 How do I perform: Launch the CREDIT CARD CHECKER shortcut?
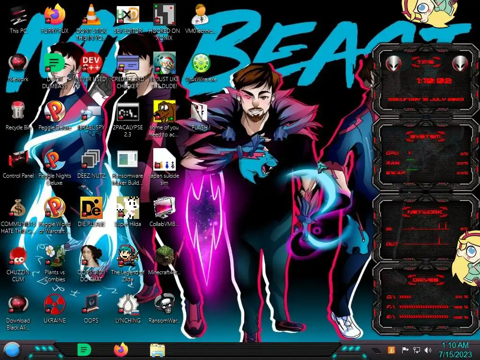128,71
